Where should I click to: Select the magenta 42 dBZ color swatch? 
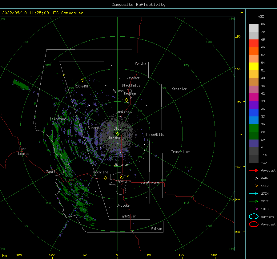coord(254,97)
